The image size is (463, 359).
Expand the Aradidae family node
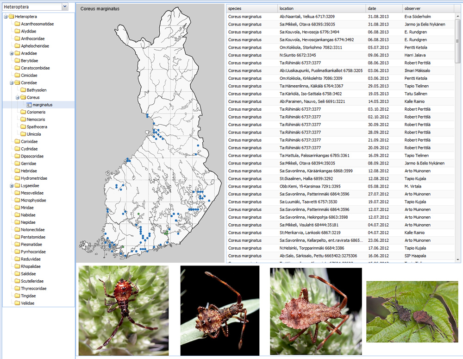pyautogui.click(x=12, y=53)
